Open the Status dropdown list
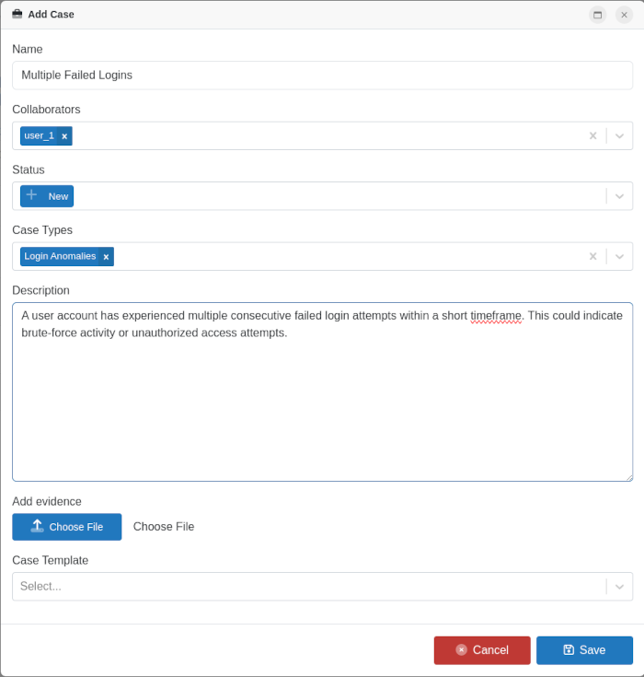644x677 pixels. (619, 196)
